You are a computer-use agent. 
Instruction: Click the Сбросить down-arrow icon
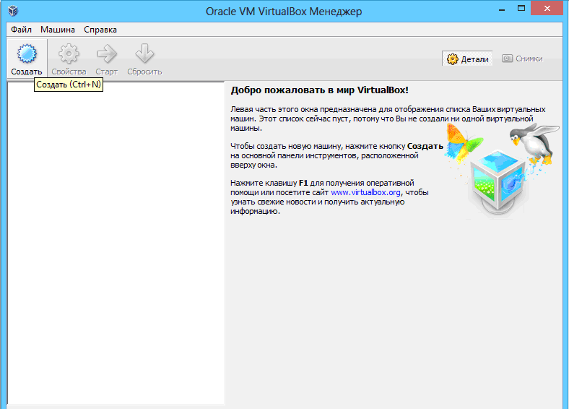tap(144, 53)
